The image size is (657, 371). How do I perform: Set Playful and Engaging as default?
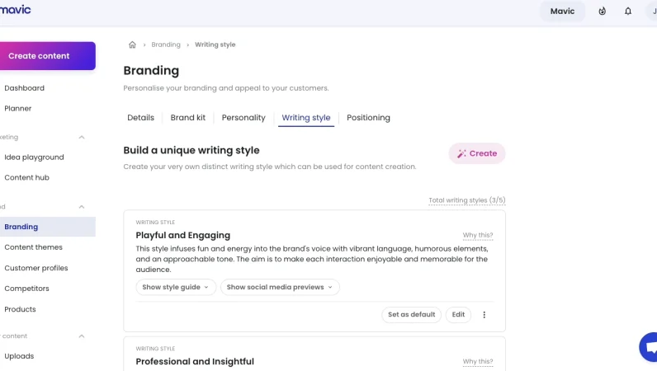[x=411, y=314]
